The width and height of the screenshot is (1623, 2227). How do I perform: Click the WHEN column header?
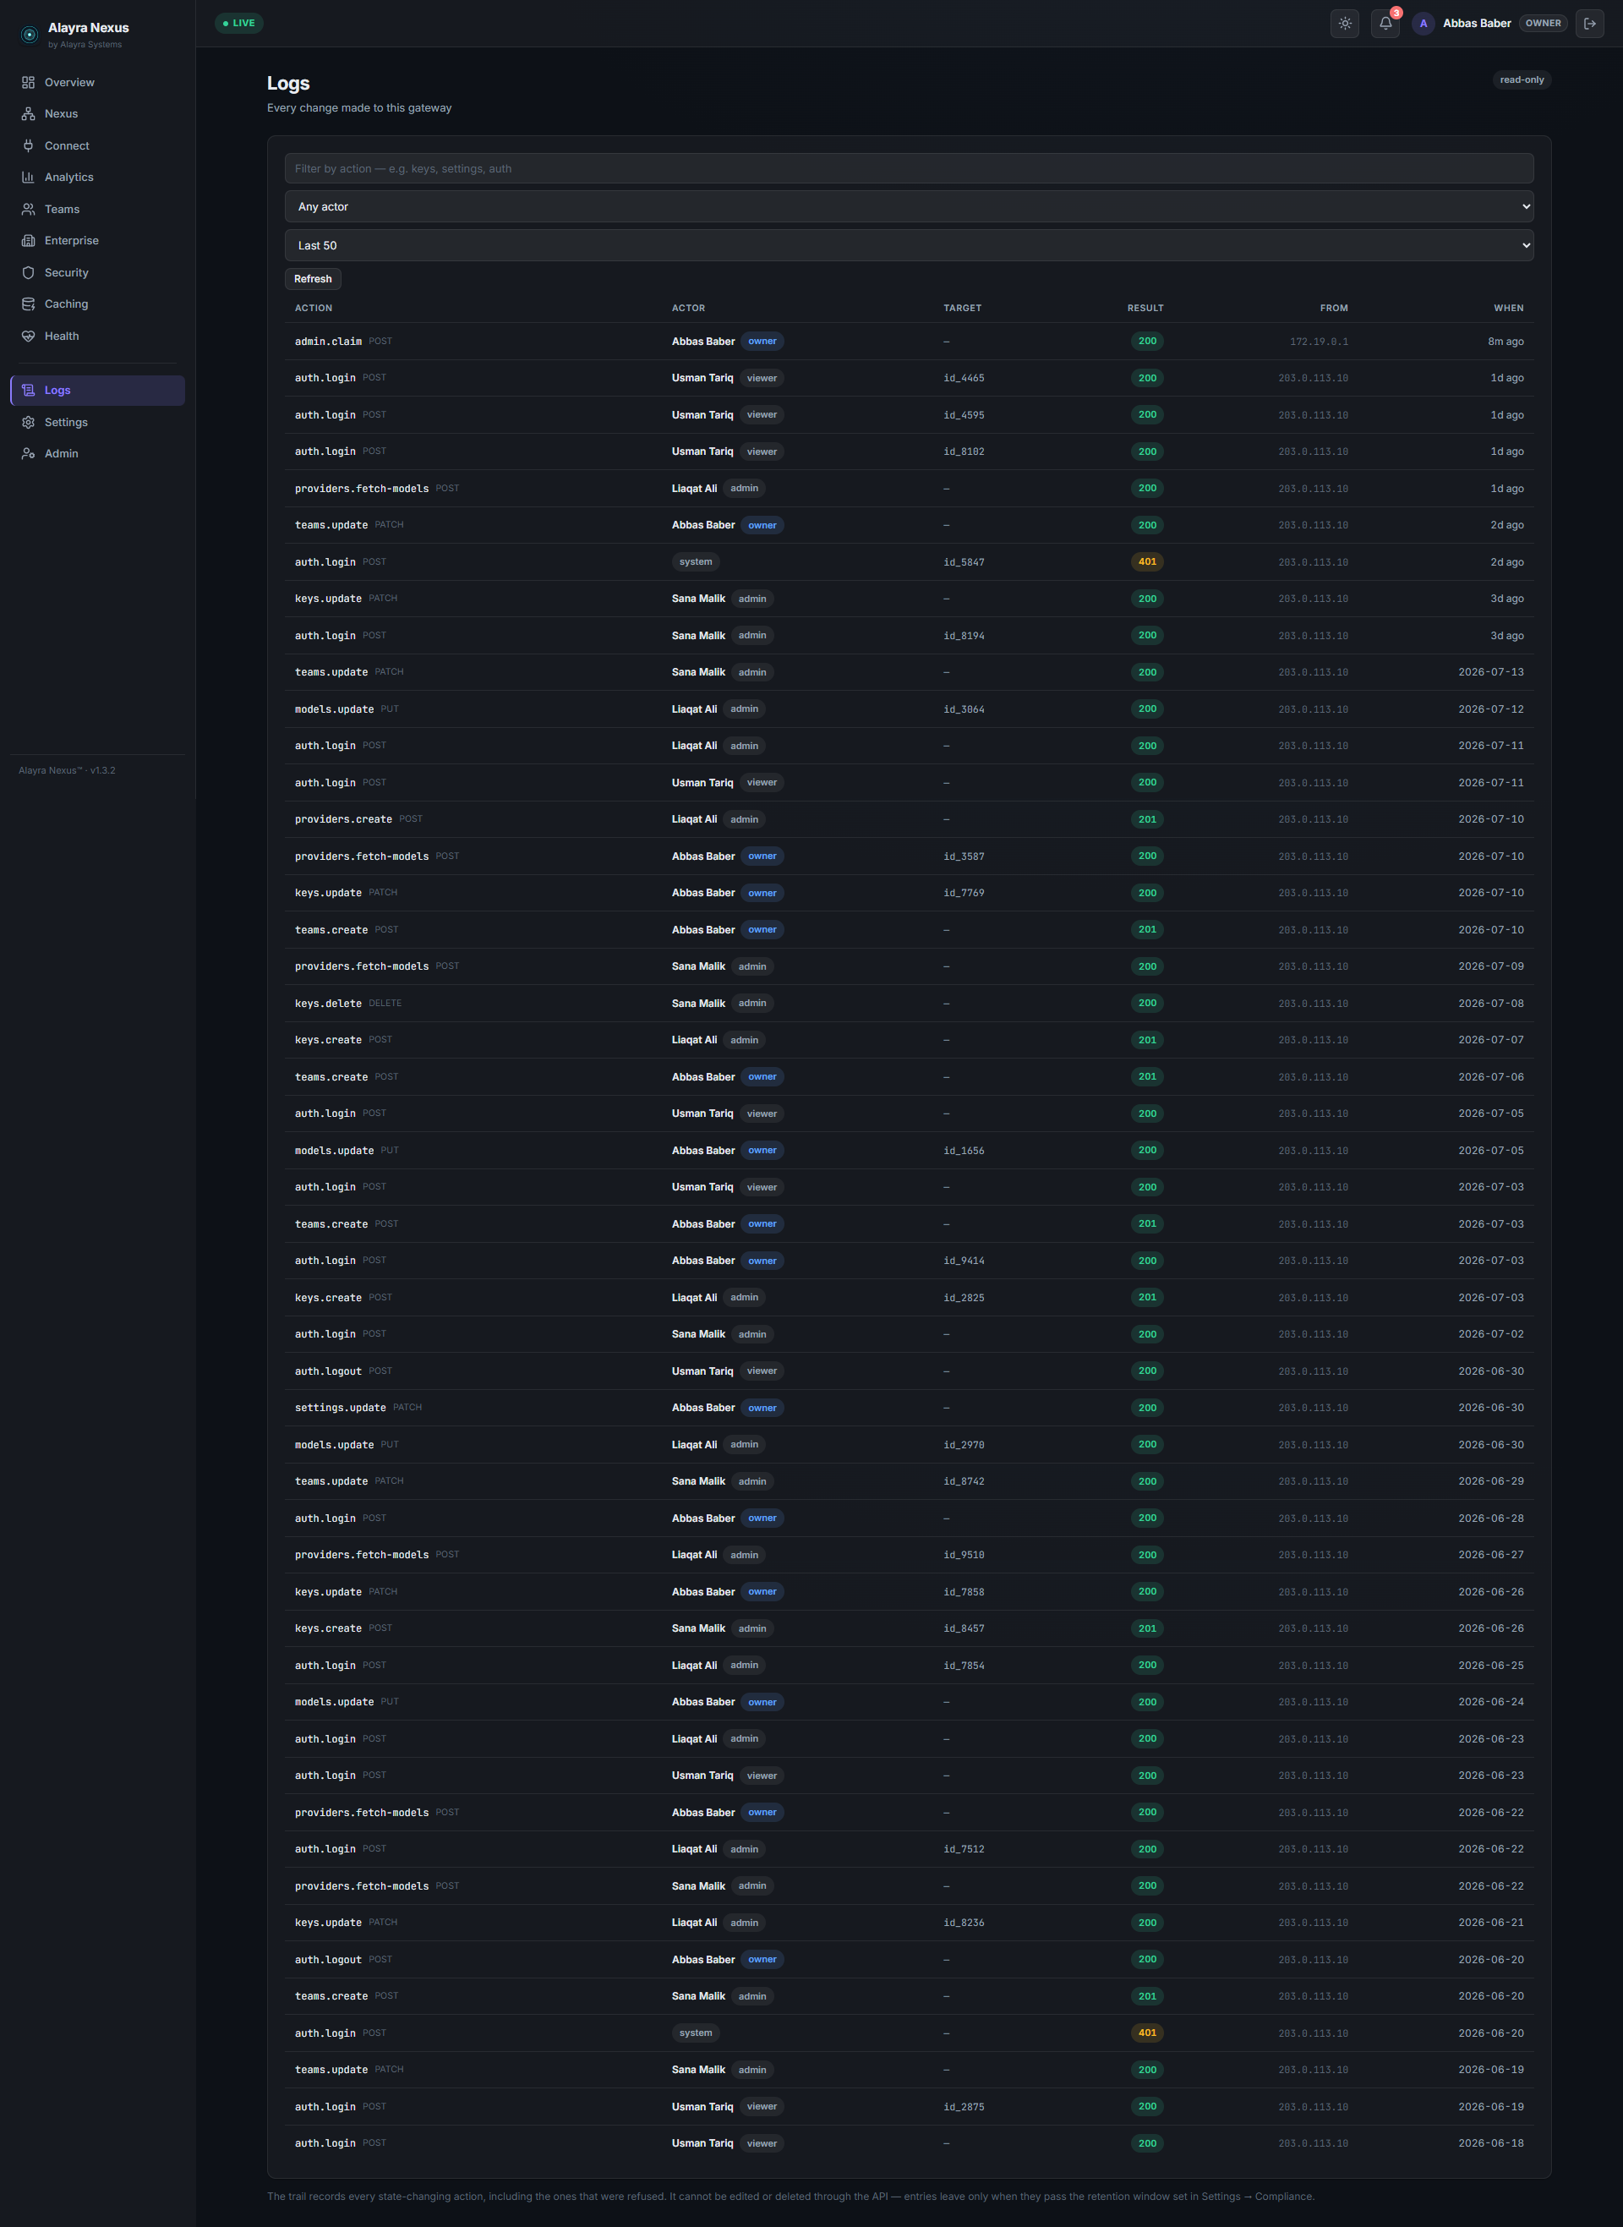(1508, 309)
